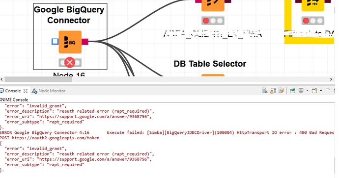Click the red error X on Node 16
The width and height of the screenshot is (339, 178).
tap(70, 63)
